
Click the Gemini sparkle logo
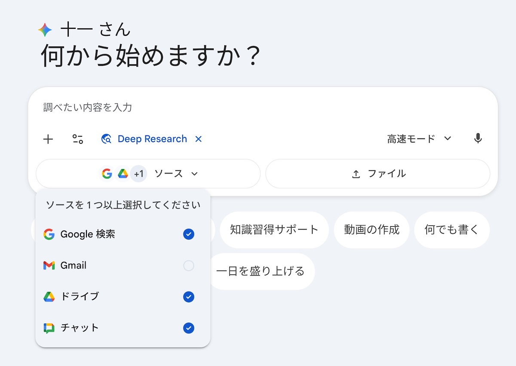pos(45,30)
